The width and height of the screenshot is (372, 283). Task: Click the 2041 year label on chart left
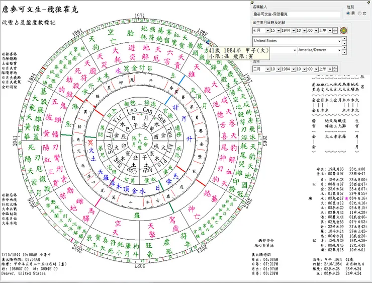(15, 140)
